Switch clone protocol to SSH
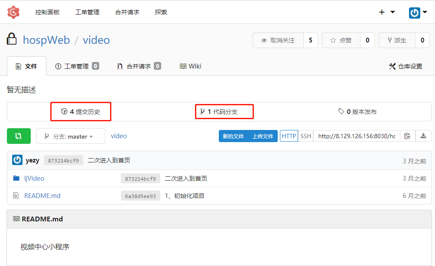435x266 pixels. (306, 136)
